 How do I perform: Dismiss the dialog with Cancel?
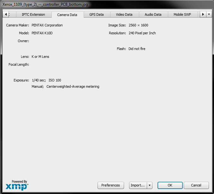(x=196, y=185)
